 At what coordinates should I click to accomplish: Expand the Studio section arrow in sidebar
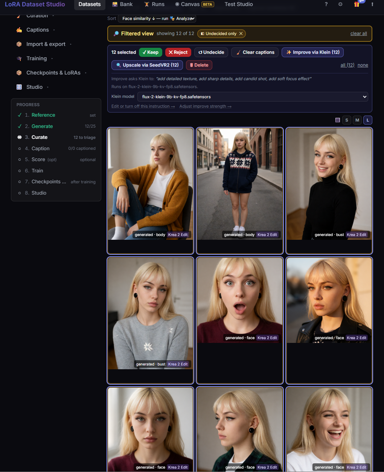48,87
